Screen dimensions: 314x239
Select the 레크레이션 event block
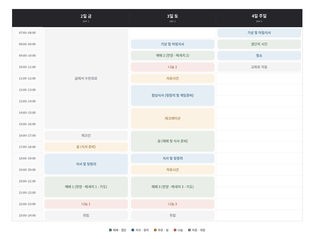tap(173, 118)
